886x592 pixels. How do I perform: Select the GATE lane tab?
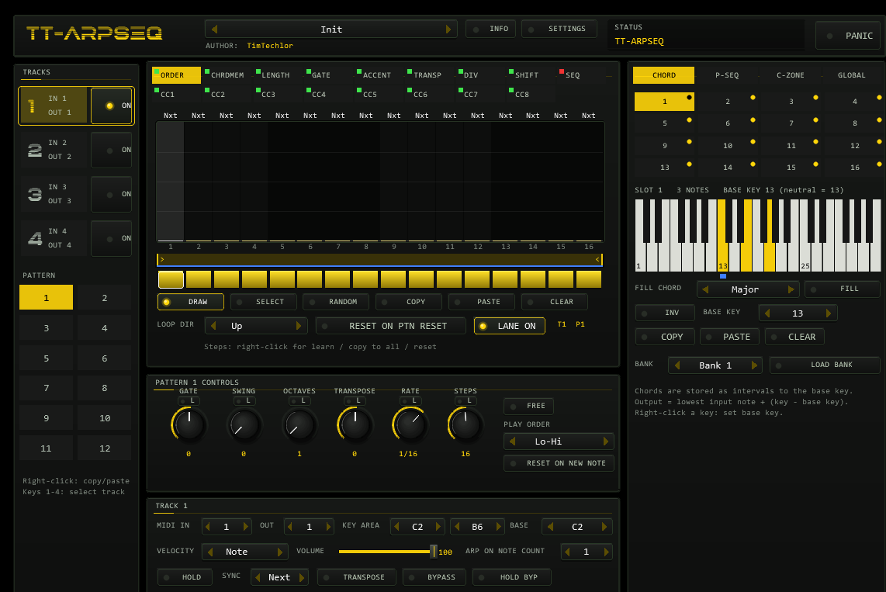click(329, 75)
